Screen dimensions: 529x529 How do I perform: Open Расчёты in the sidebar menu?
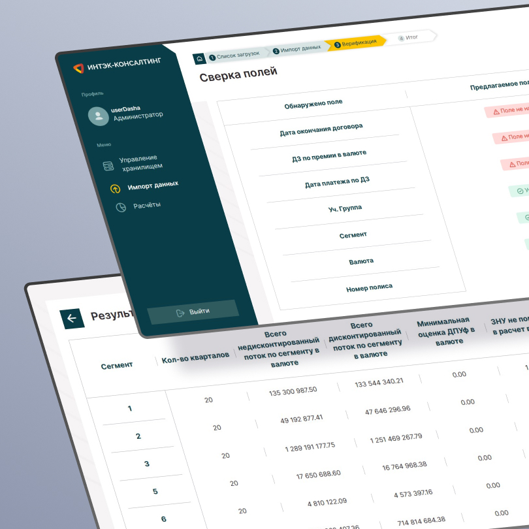pos(138,206)
